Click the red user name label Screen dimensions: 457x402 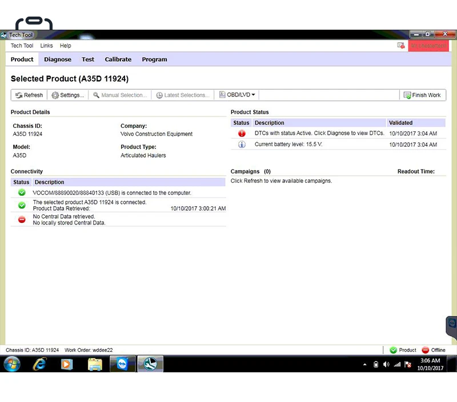428,46
